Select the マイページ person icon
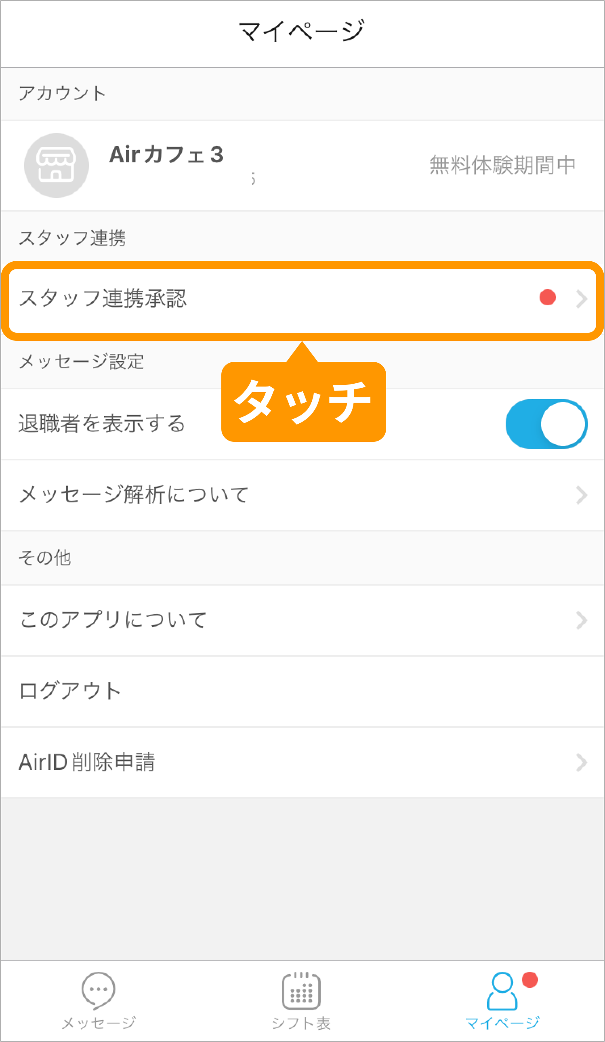The width and height of the screenshot is (605, 1042). [502, 991]
